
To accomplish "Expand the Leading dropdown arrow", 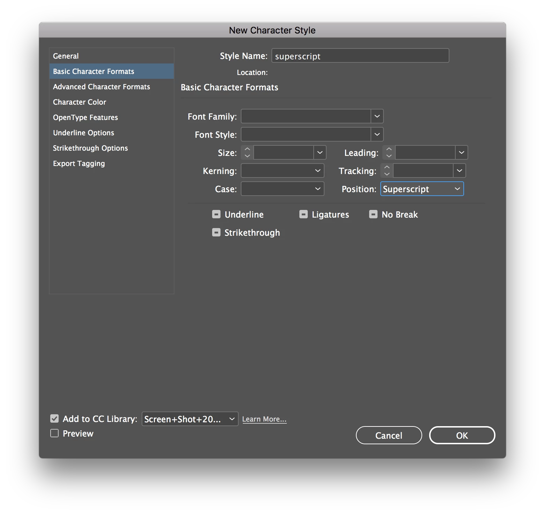I will point(462,152).
